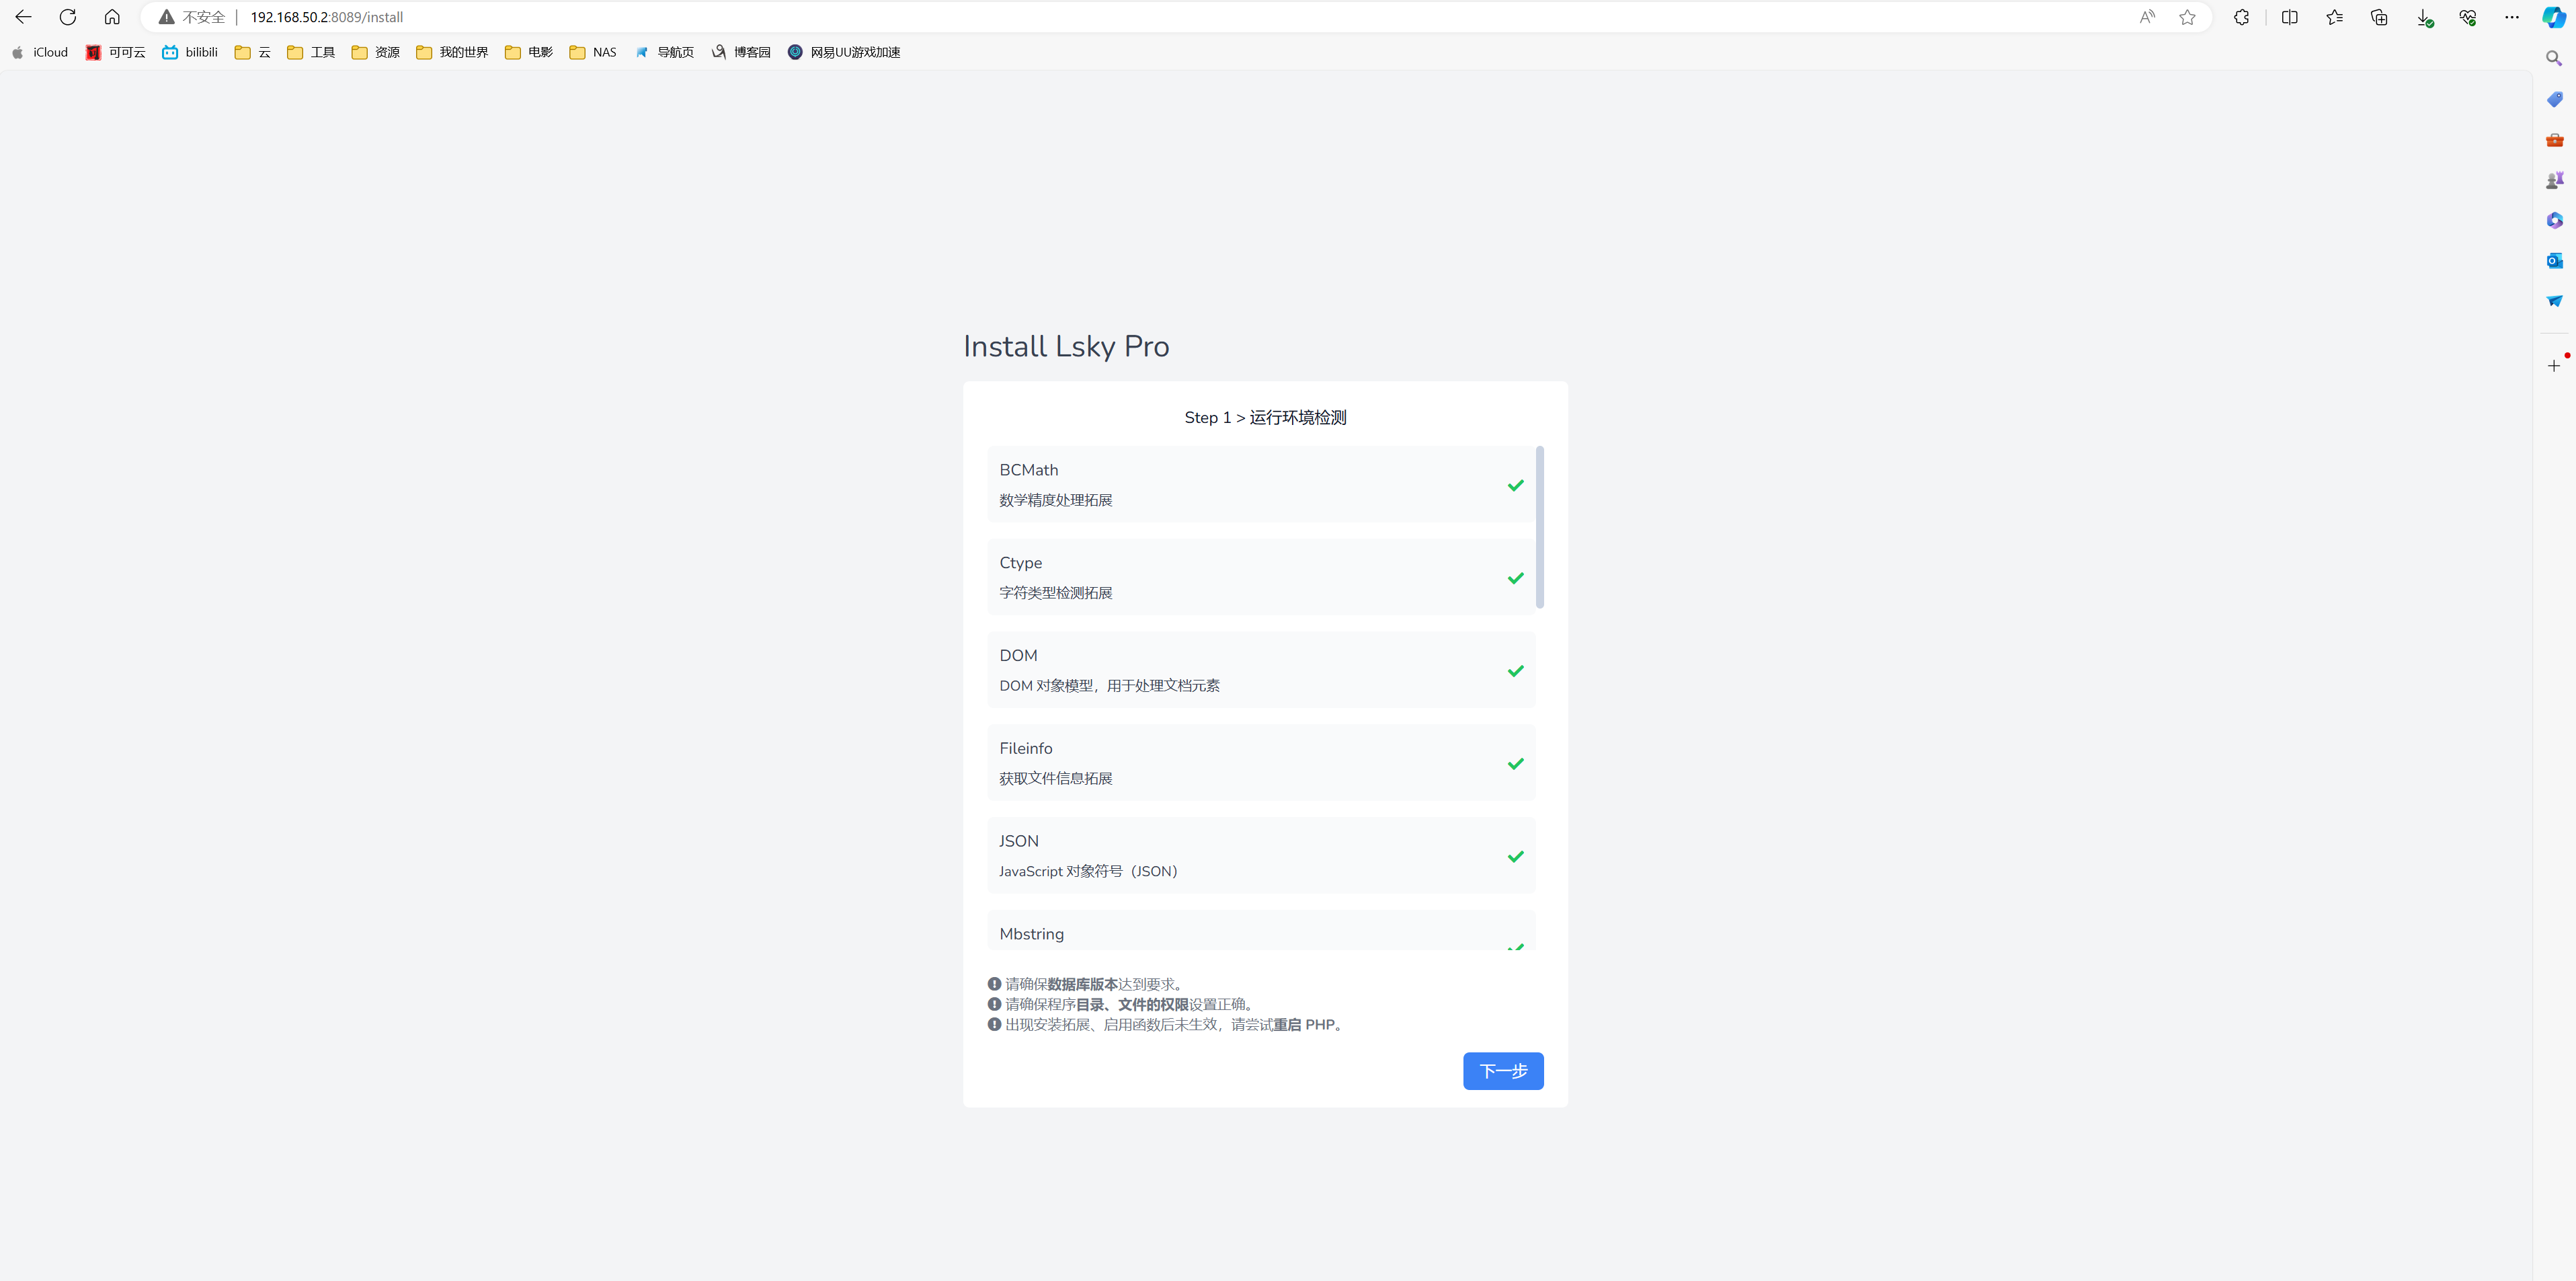Open the iCloud bookmark
The width and height of the screenshot is (2576, 1281).
[40, 52]
